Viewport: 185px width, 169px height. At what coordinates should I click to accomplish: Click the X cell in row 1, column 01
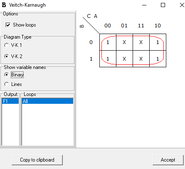[124, 59]
